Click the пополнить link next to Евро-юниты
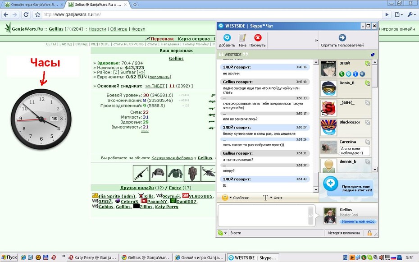 (x=159, y=77)
